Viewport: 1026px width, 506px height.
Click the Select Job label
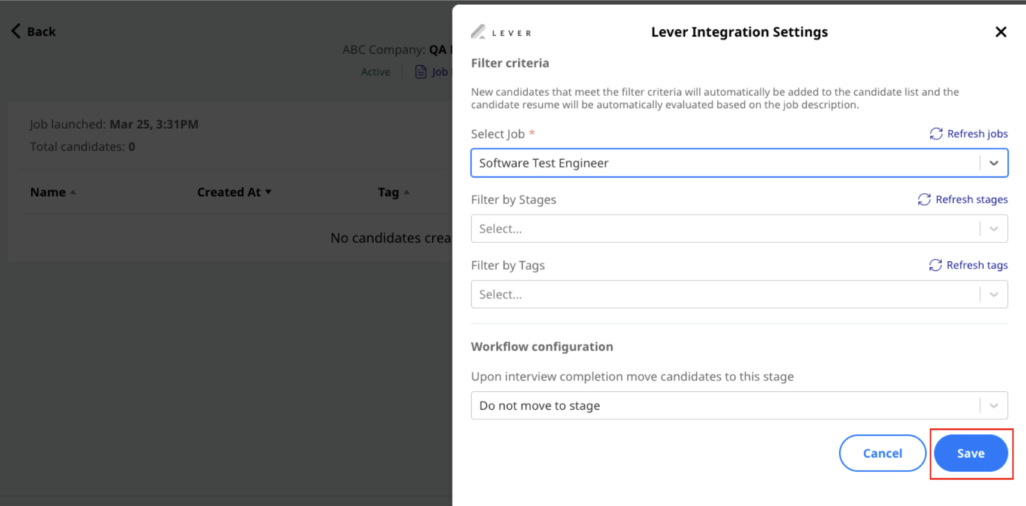coord(497,135)
